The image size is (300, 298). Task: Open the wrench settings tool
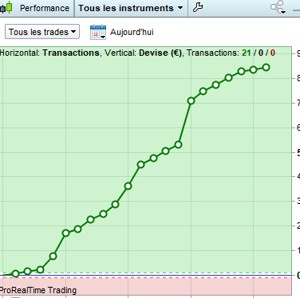198,7
